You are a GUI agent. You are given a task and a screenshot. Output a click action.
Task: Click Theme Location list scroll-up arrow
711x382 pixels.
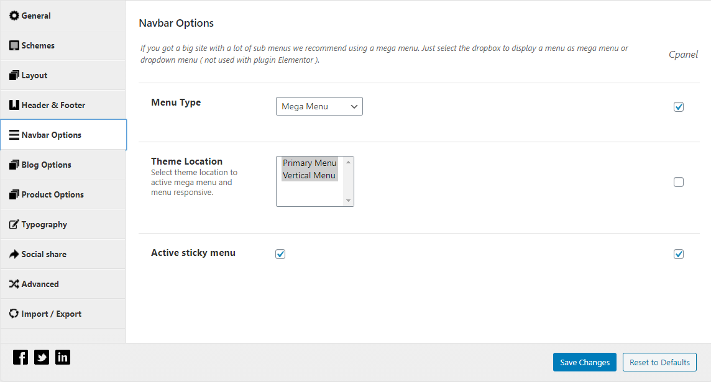348,161
